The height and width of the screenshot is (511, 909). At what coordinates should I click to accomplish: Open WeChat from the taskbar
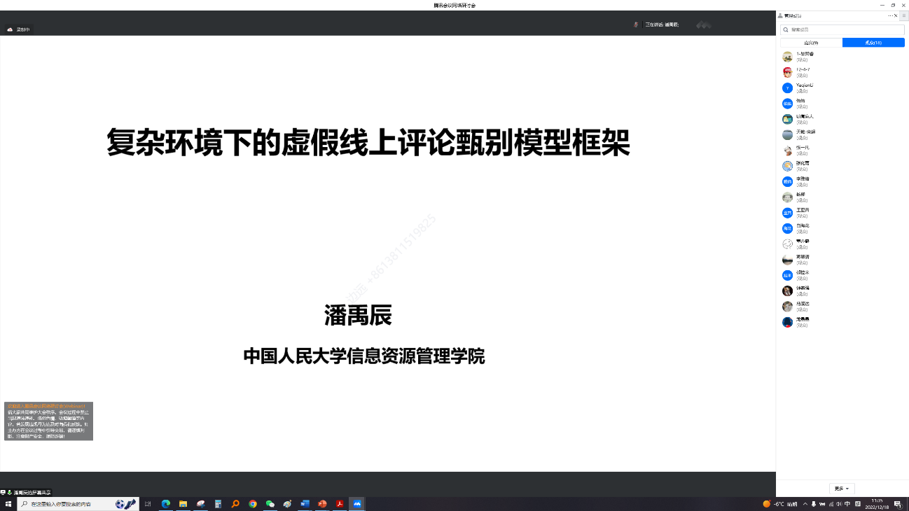coord(269,503)
